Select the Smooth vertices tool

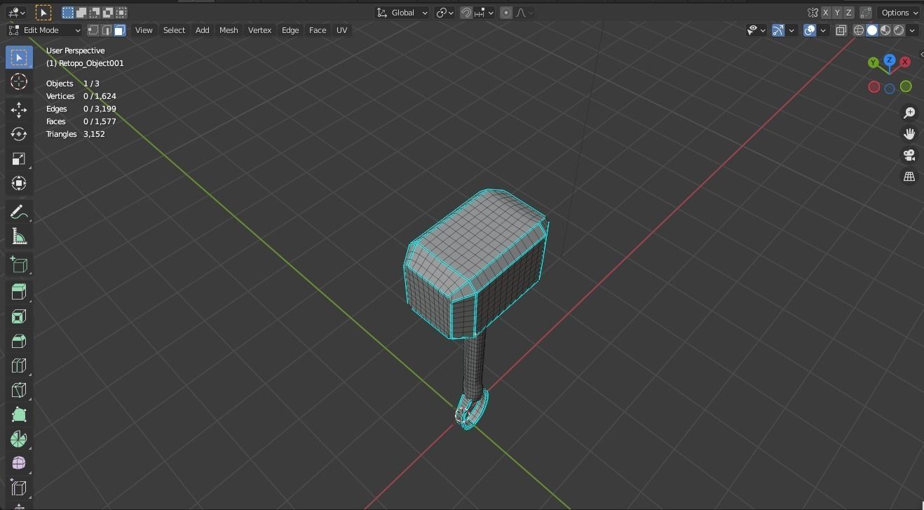click(x=19, y=464)
